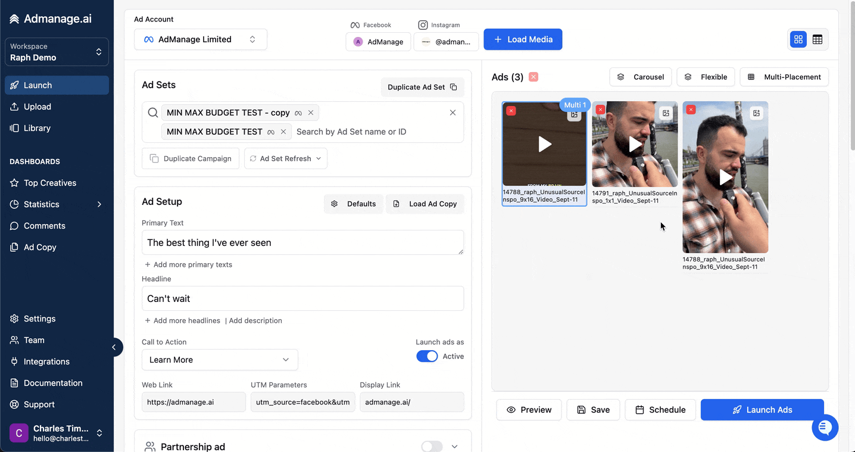855x452 pixels.
Task: Click Duplicate Campaign
Action: pos(191,158)
